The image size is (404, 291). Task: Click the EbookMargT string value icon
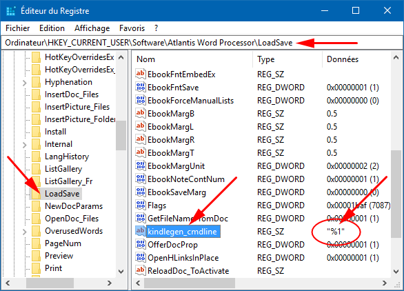coord(140,153)
